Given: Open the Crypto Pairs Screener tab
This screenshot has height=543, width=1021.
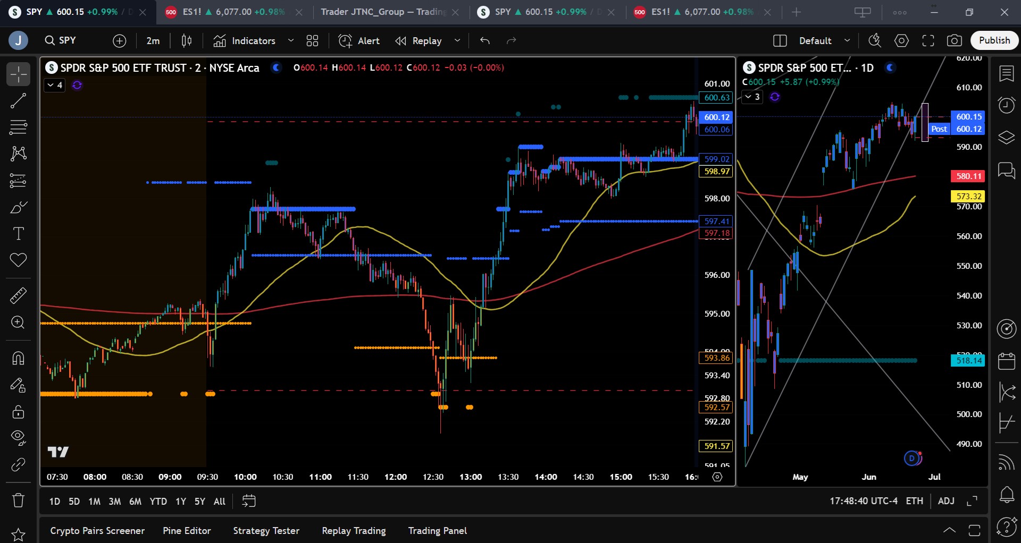Looking at the screenshot, I should tap(97, 531).
